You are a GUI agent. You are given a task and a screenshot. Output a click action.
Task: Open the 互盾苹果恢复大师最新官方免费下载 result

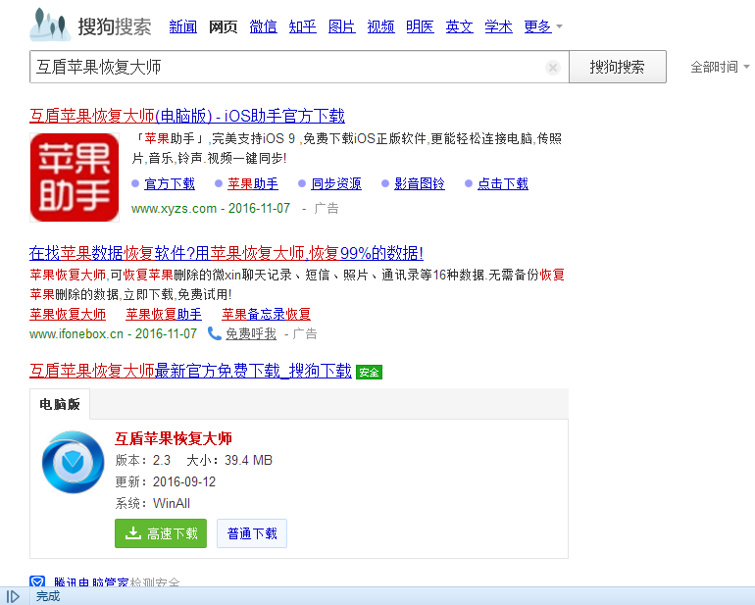pyautogui.click(x=190, y=371)
